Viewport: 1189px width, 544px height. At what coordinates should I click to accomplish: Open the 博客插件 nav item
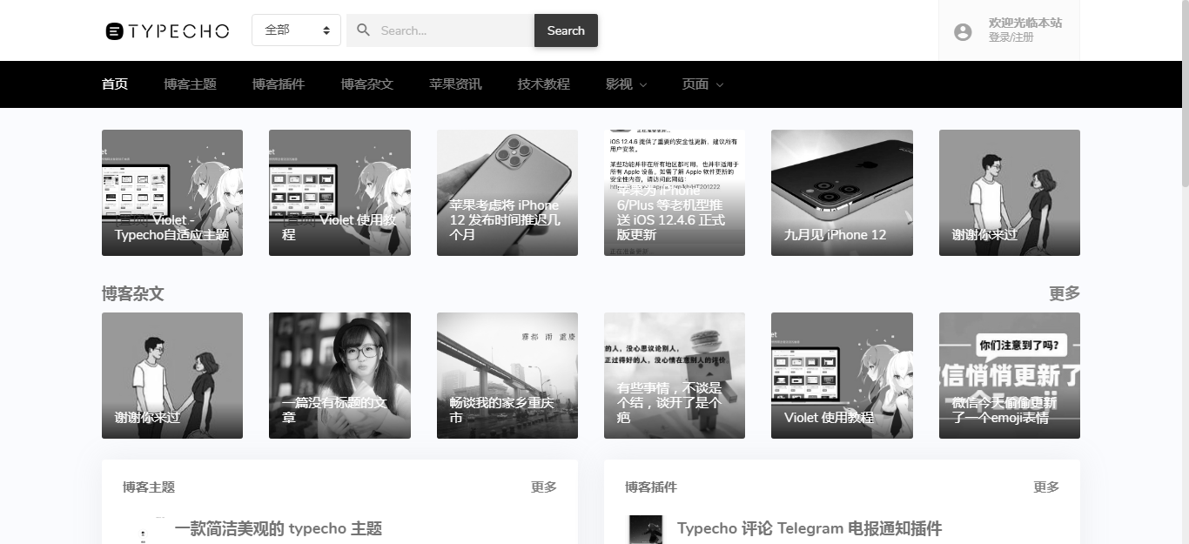coord(279,84)
